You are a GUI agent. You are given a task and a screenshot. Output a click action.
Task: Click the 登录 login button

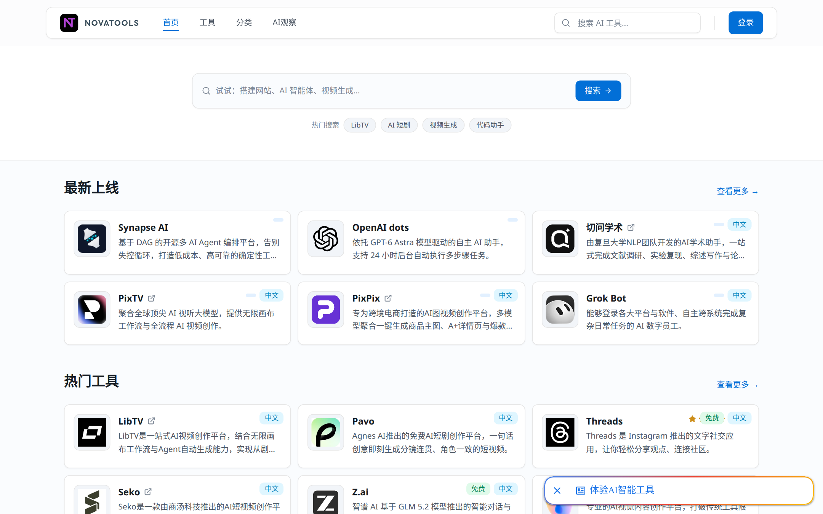point(745,23)
